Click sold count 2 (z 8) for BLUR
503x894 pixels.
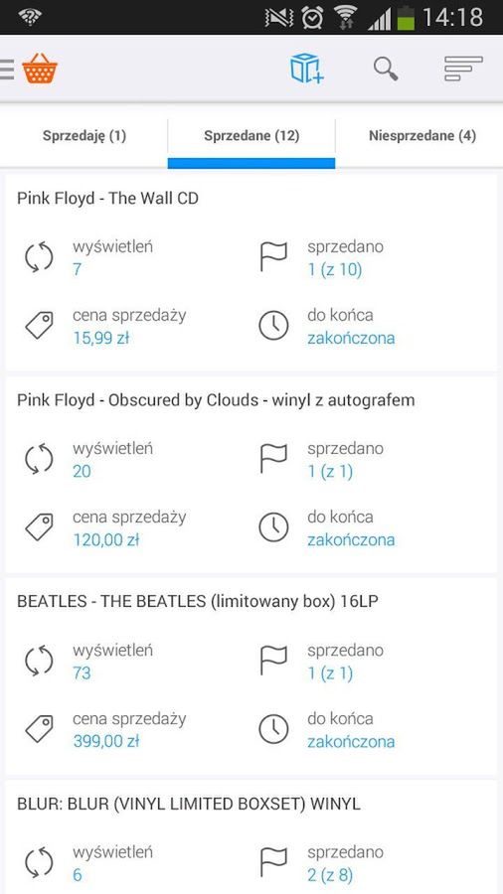[330, 874]
